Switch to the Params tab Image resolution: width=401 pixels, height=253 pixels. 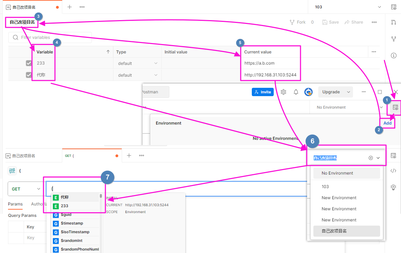(x=15, y=204)
